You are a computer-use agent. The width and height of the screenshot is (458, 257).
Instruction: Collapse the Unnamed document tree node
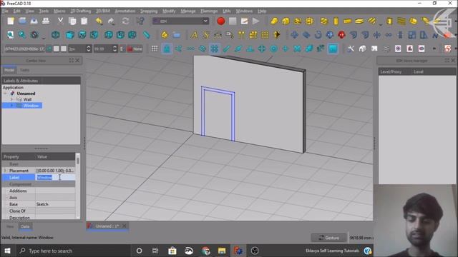pos(5,94)
